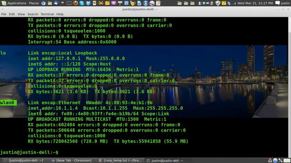
Task: Open the yellow sticky notes launcher
Action: pos(107,3)
